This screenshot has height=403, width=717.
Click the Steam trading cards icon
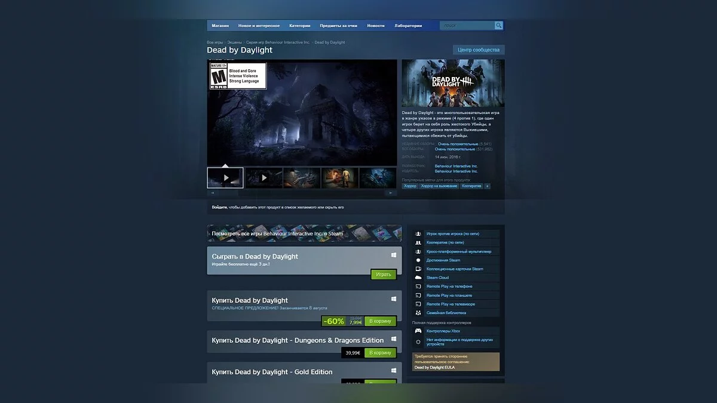(x=418, y=269)
